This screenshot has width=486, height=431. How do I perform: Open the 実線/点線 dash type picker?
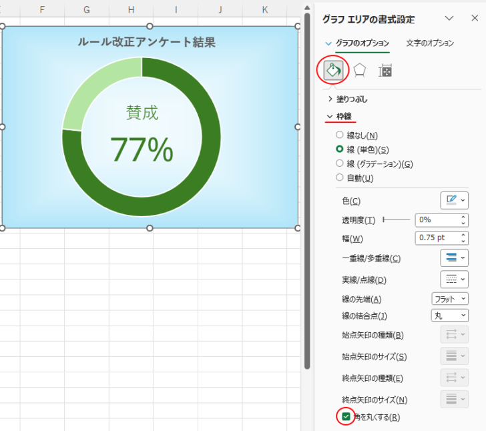click(454, 280)
